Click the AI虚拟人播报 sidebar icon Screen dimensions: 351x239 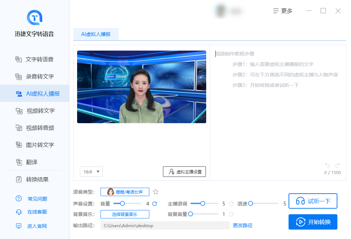click(x=19, y=94)
